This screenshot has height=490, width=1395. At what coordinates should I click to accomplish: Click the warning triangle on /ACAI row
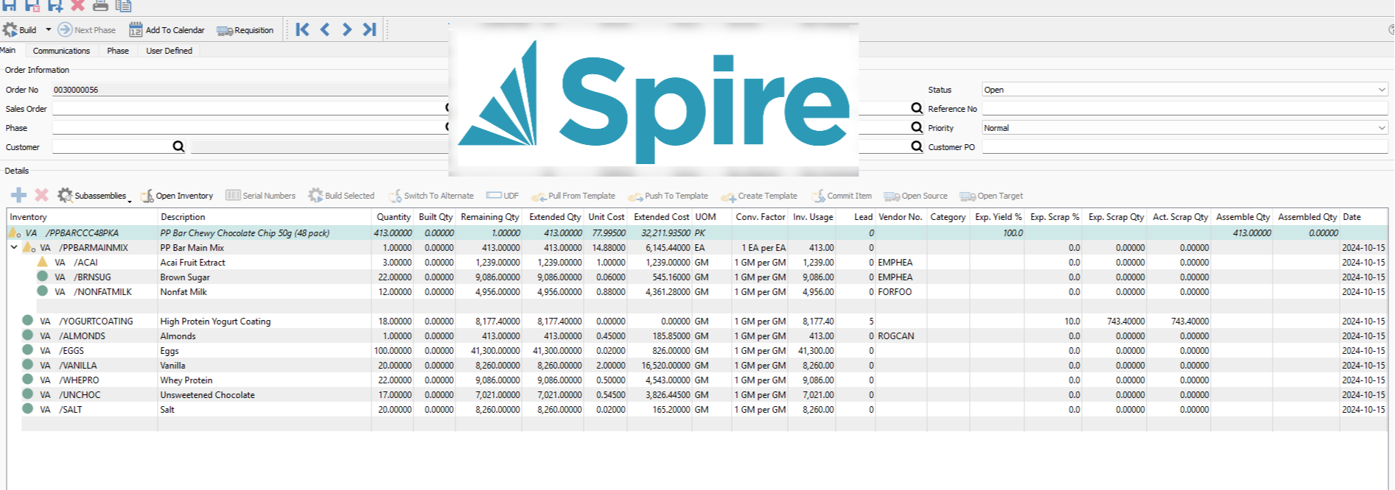coord(42,262)
